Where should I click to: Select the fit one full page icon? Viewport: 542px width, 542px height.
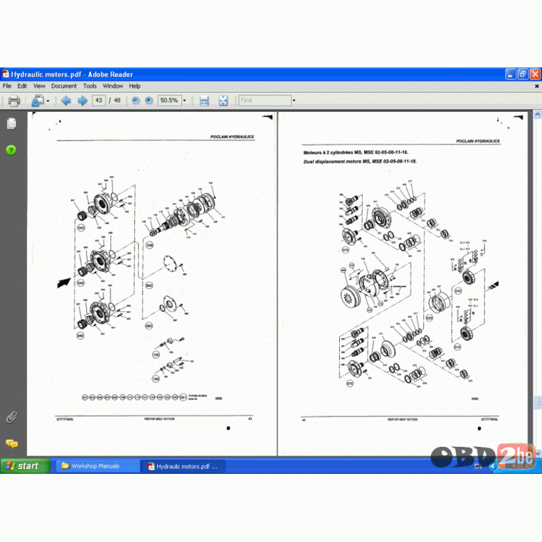[x=223, y=101]
